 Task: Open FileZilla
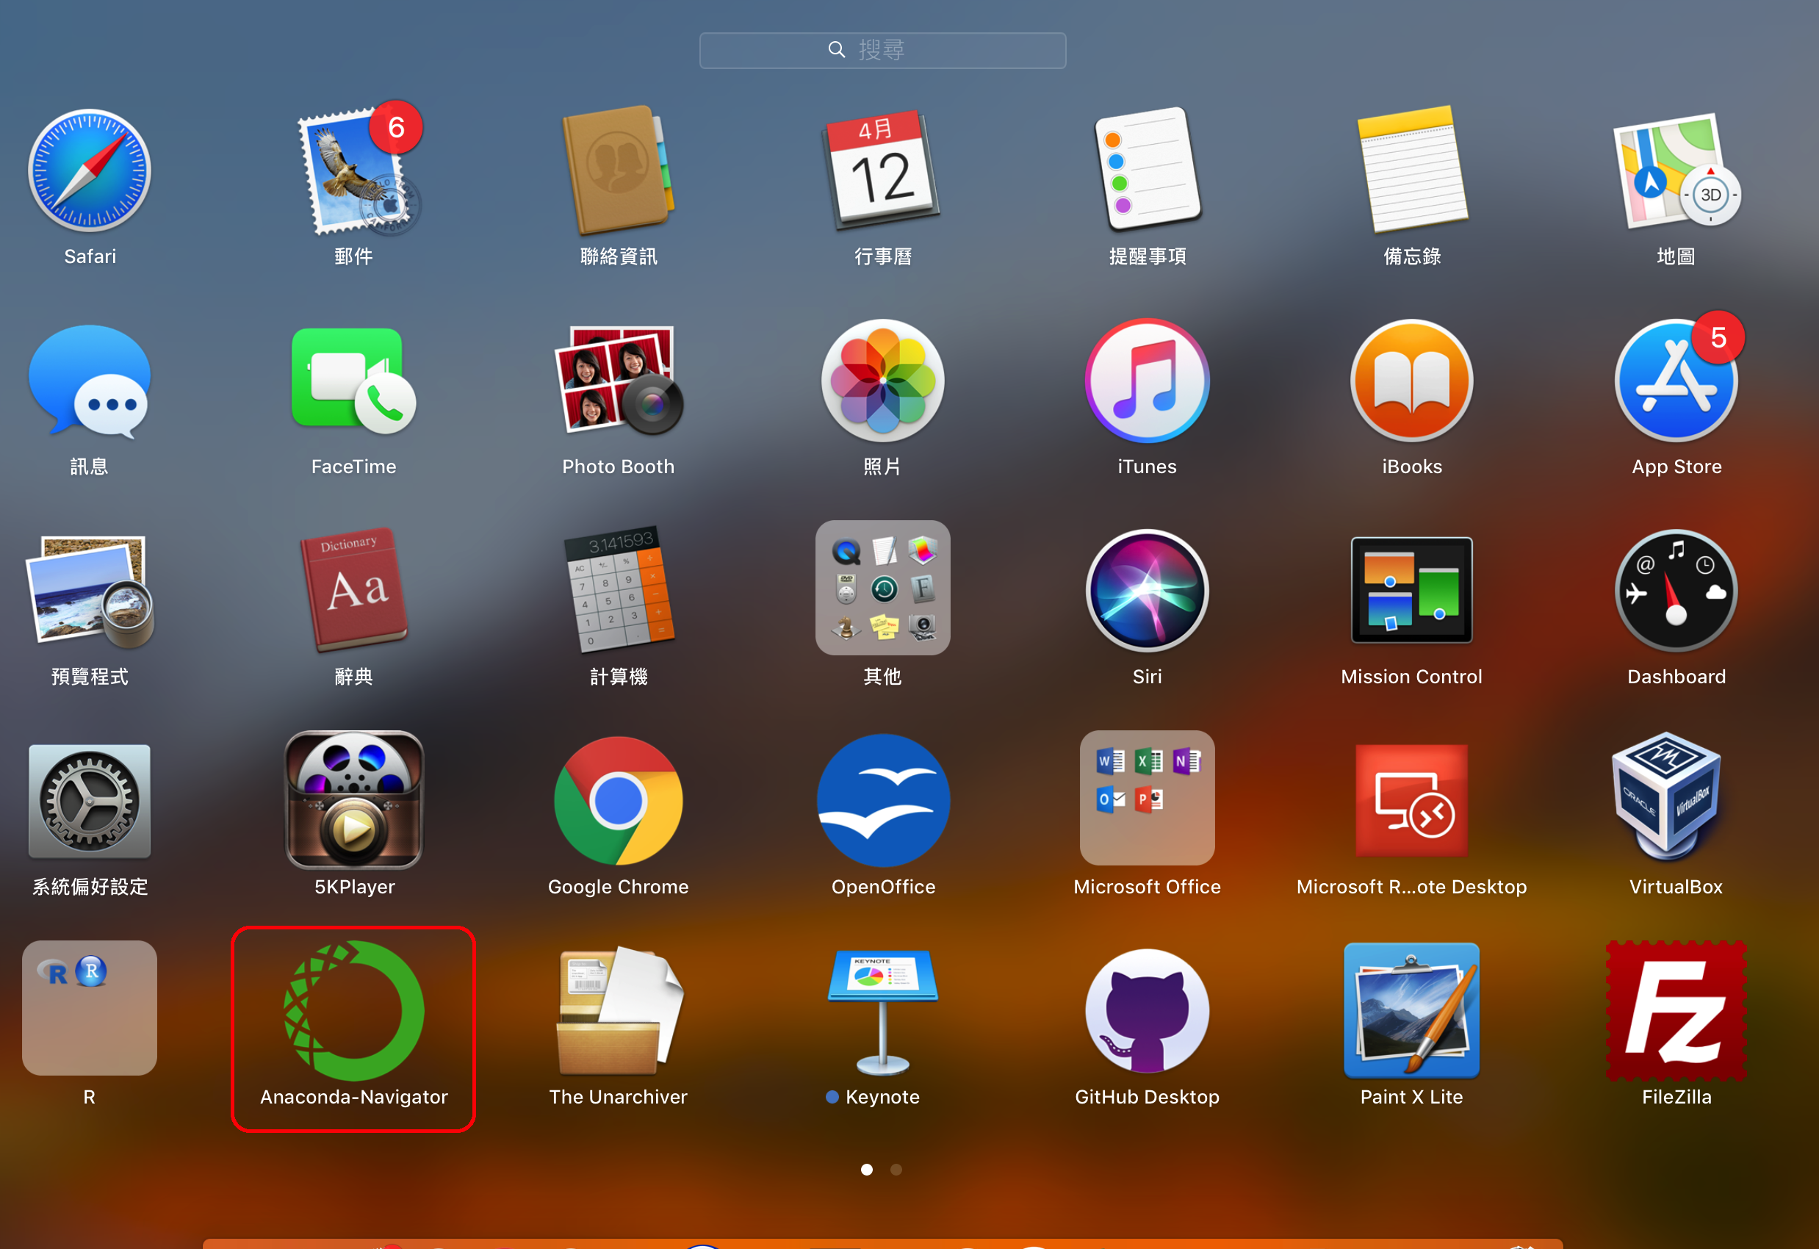[x=1676, y=1011]
